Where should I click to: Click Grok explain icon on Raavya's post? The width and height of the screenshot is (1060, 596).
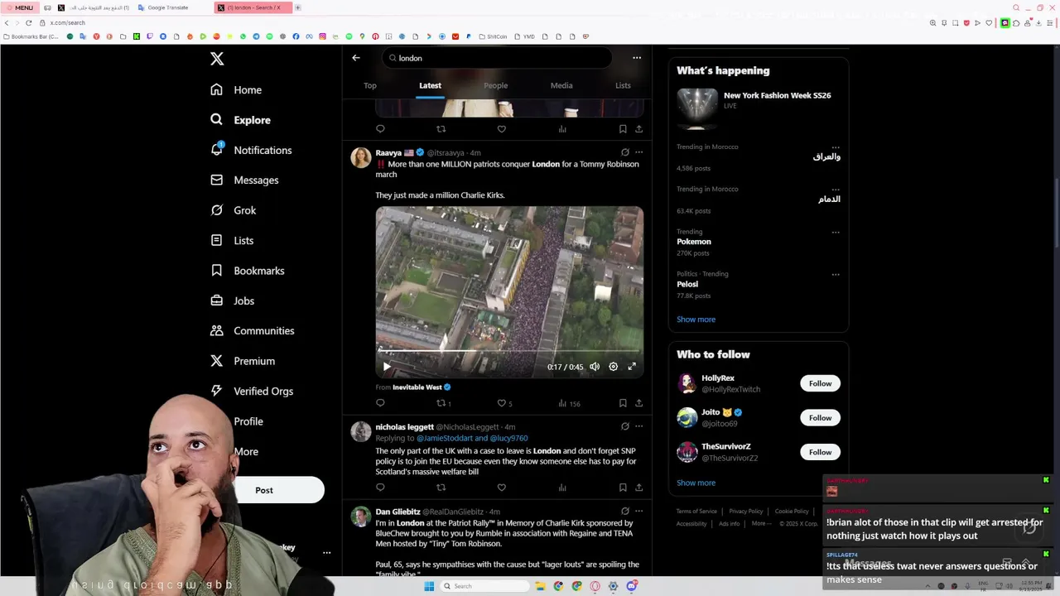pyautogui.click(x=625, y=152)
